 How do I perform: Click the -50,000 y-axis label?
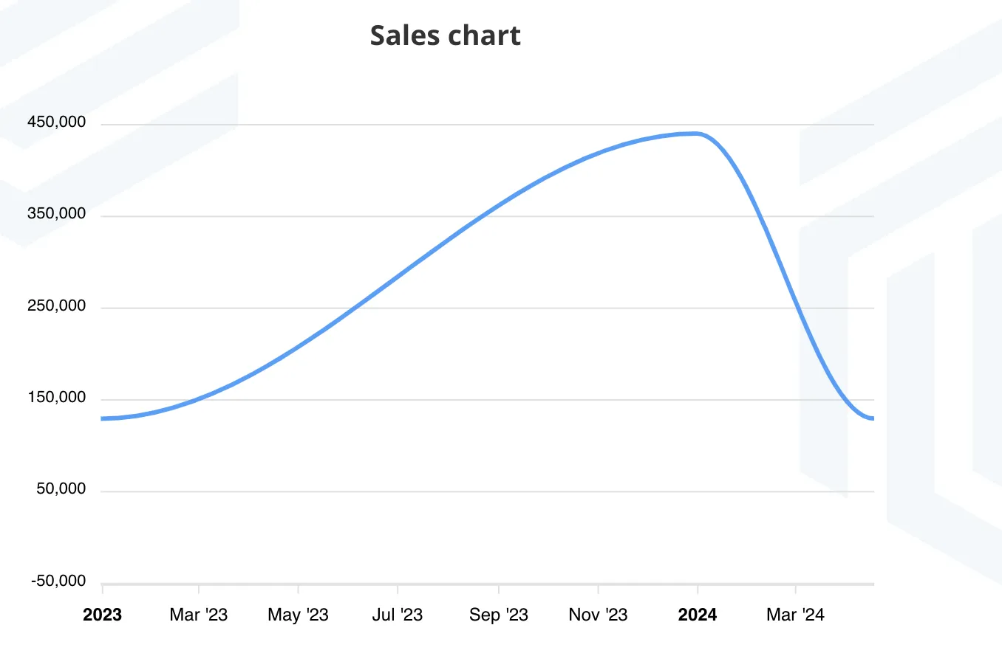(x=58, y=581)
